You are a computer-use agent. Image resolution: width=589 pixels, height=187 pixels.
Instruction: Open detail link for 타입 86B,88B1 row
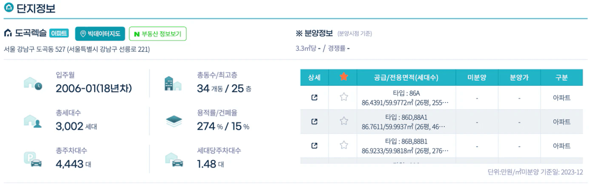click(x=314, y=145)
